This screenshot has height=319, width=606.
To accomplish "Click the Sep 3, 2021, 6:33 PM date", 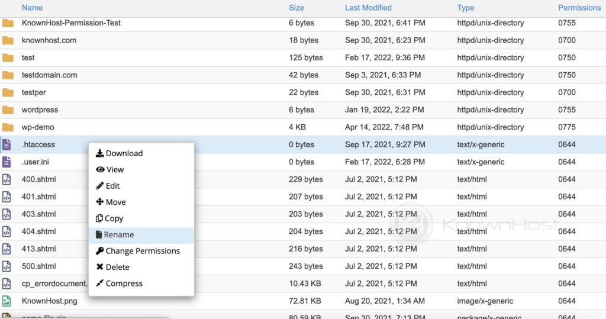I will coord(383,75).
